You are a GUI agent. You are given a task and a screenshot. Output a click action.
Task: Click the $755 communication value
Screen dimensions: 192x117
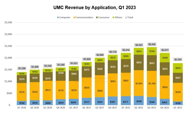[22, 92]
